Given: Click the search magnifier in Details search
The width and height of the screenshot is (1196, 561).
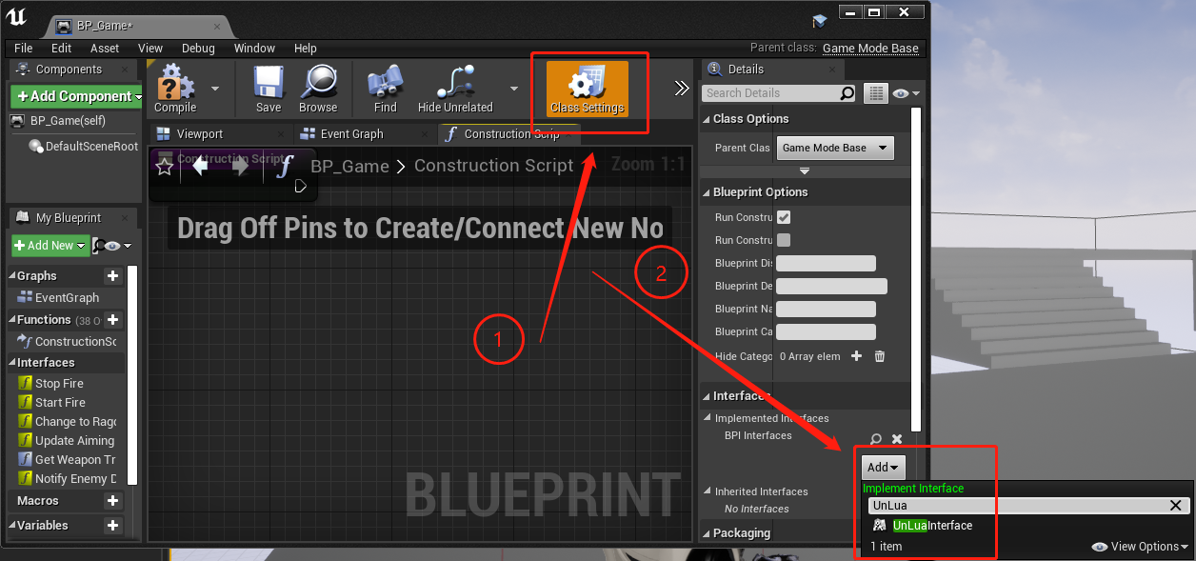Looking at the screenshot, I should click(x=847, y=93).
